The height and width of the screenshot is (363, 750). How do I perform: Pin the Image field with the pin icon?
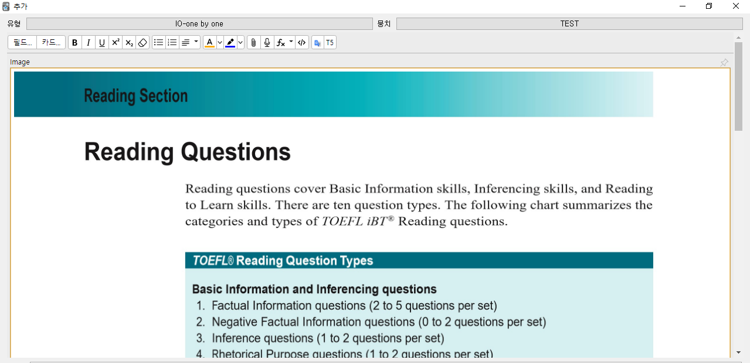coord(724,62)
